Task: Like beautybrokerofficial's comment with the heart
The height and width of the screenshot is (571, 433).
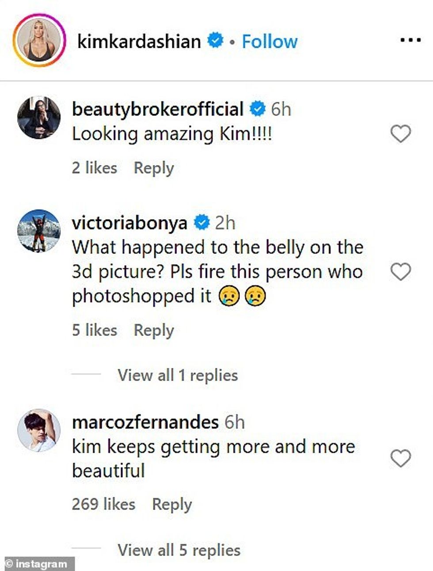Action: pyautogui.click(x=401, y=134)
